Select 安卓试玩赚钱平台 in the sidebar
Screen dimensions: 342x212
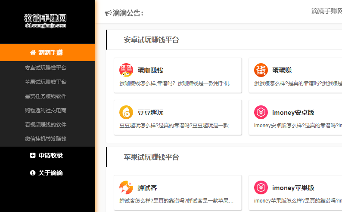[45, 68]
